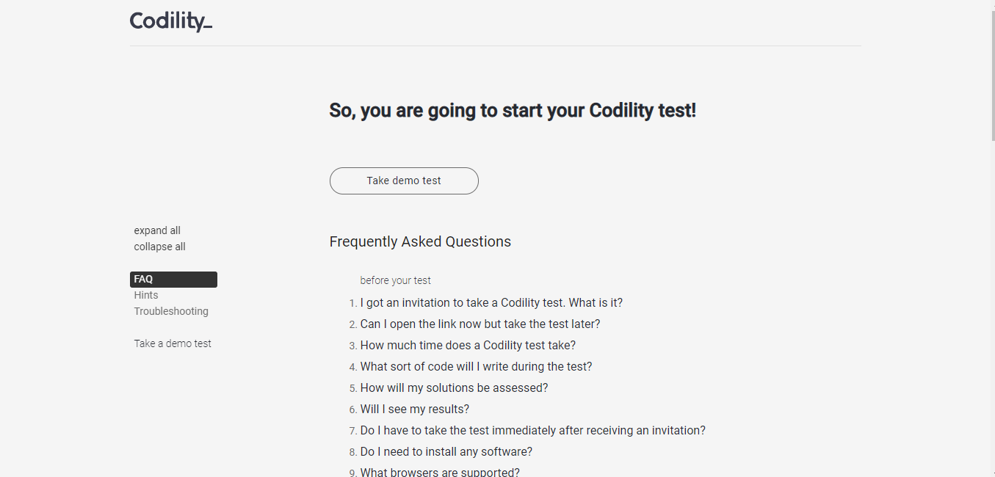The image size is (995, 477).
Task: Click the 'before your test' section label
Action: (x=395, y=280)
